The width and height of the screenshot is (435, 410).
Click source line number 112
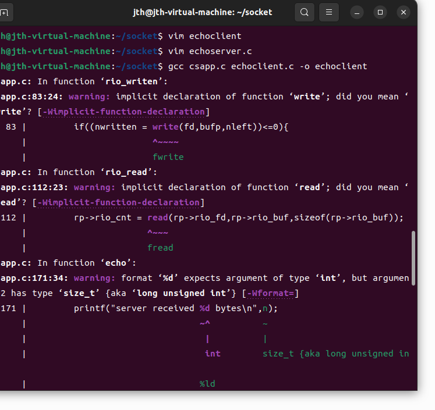9,218
